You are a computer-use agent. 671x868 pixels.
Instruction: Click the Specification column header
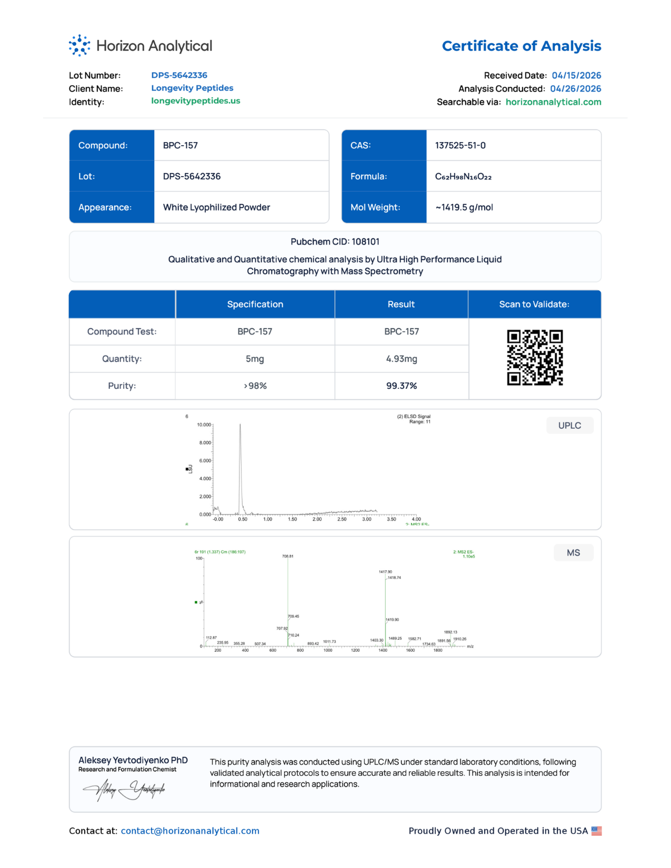coord(255,304)
